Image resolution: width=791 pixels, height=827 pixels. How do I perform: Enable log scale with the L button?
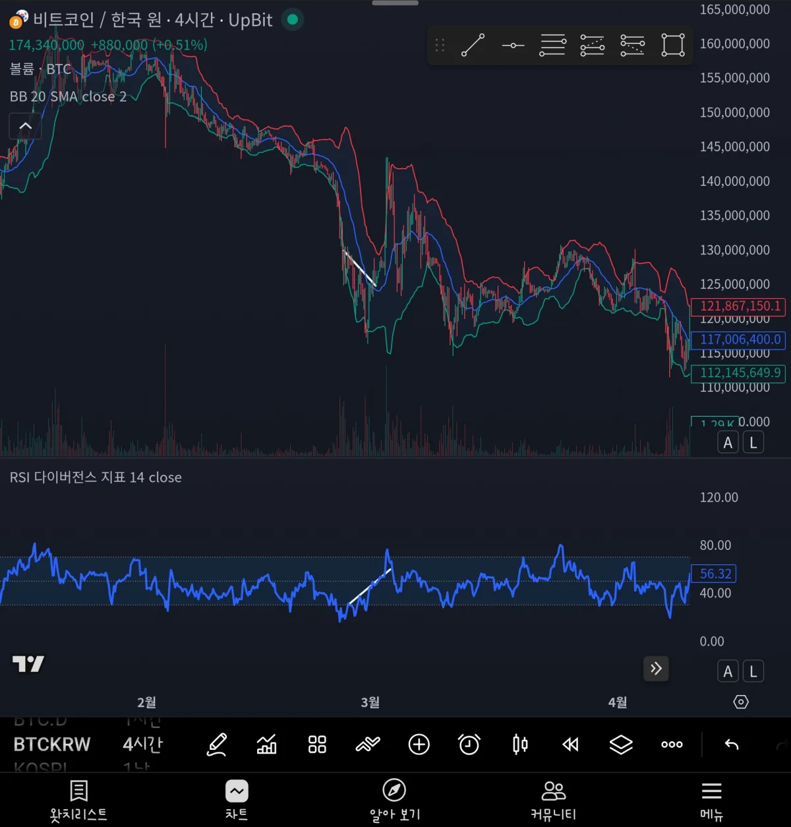[753, 442]
